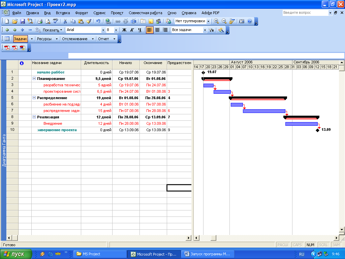Click the Undo arrow icon
Screen dimensions: 345x259
pyautogui.click(x=98, y=21)
